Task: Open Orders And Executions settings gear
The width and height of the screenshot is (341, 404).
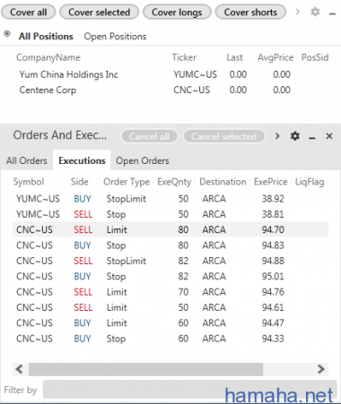Action: [295, 136]
